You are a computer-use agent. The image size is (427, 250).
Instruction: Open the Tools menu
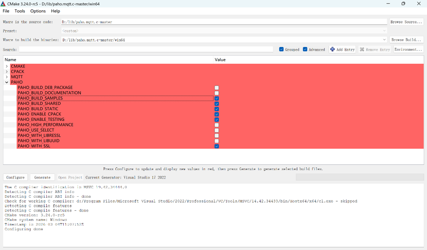pos(20,11)
